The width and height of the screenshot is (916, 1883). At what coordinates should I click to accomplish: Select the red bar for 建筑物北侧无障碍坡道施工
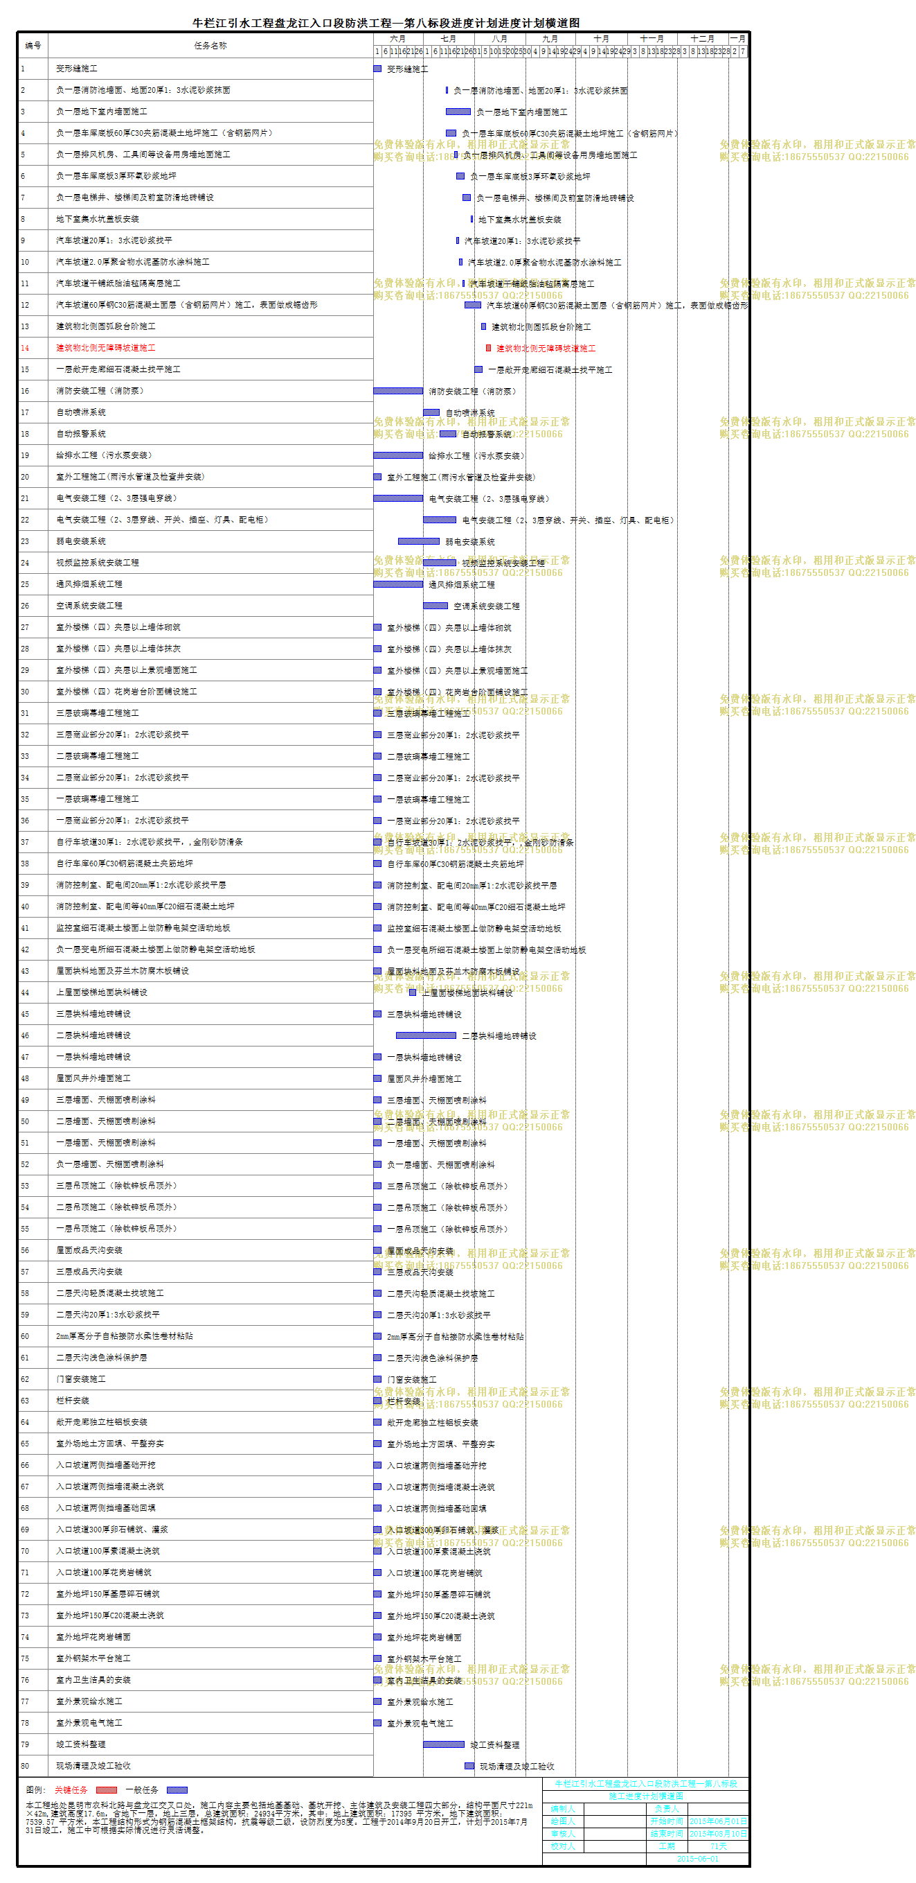point(489,348)
